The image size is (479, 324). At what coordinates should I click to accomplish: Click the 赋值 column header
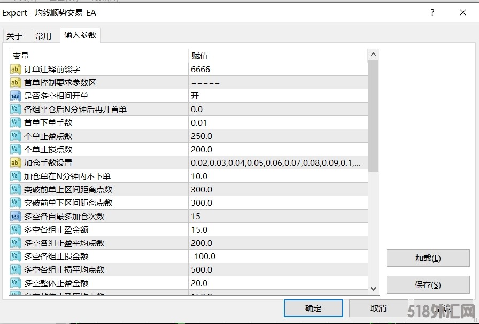click(x=279, y=56)
